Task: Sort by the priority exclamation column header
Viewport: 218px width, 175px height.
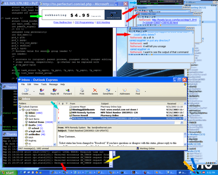Action: pos(59,104)
